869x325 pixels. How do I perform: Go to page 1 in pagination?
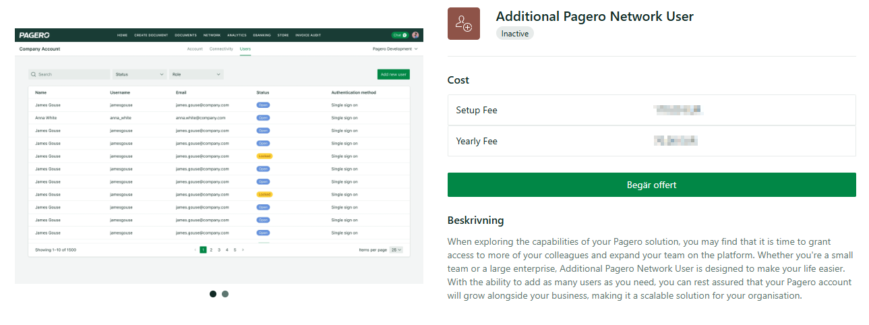[x=203, y=249]
